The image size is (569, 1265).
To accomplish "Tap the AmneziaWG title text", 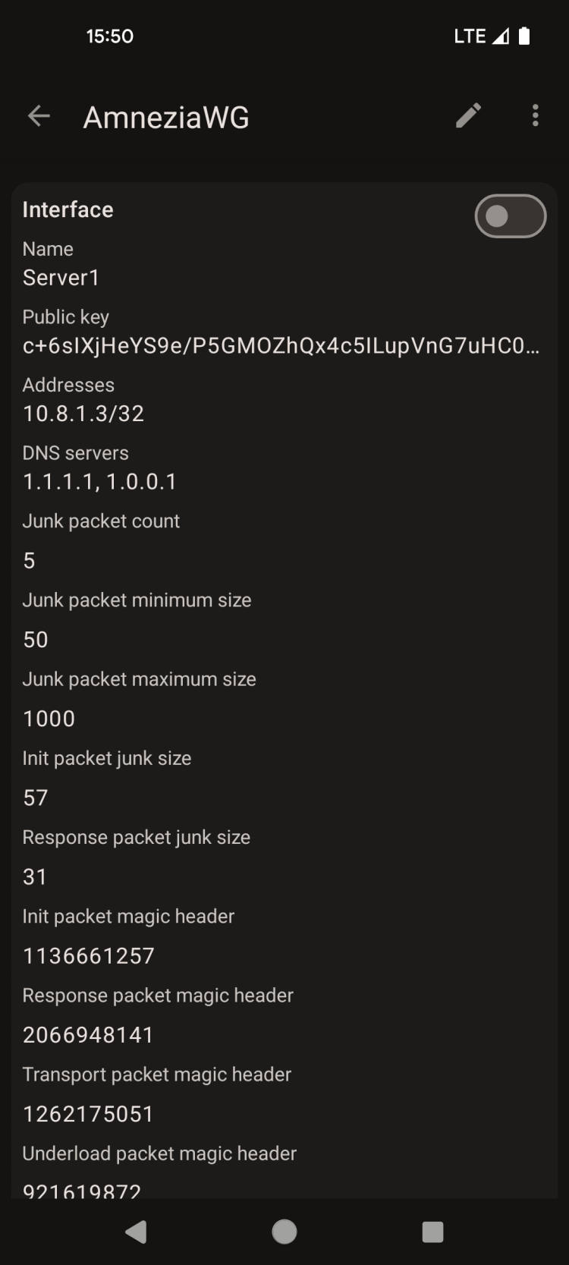I will point(166,118).
